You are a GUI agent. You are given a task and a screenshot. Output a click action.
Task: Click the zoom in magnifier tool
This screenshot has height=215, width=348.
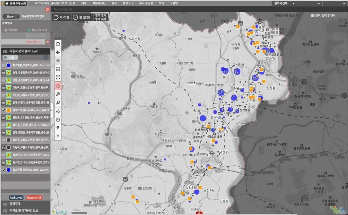[x=58, y=94]
